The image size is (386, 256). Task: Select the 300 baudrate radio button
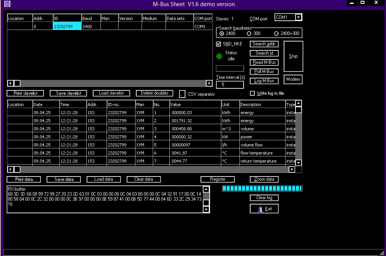tap(249, 33)
